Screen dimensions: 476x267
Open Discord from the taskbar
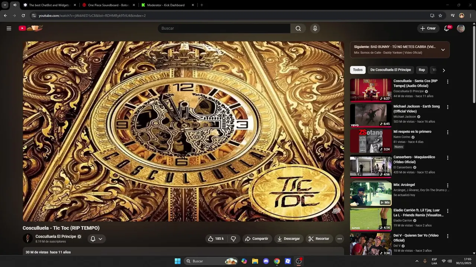pyautogui.click(x=266, y=261)
